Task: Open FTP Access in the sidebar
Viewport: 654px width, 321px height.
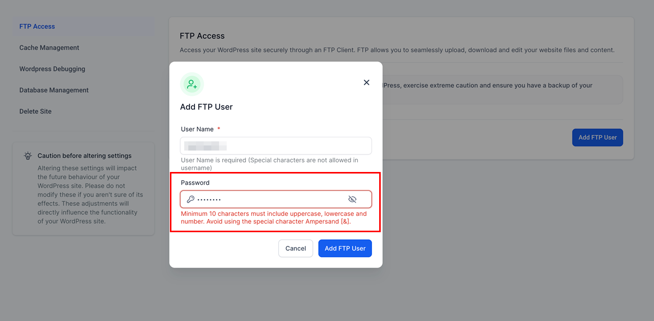Action: pos(37,27)
